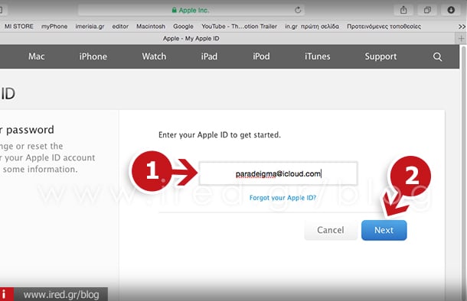Go to Watch in the navigation bar
This screenshot has height=301, width=467.
[154, 57]
